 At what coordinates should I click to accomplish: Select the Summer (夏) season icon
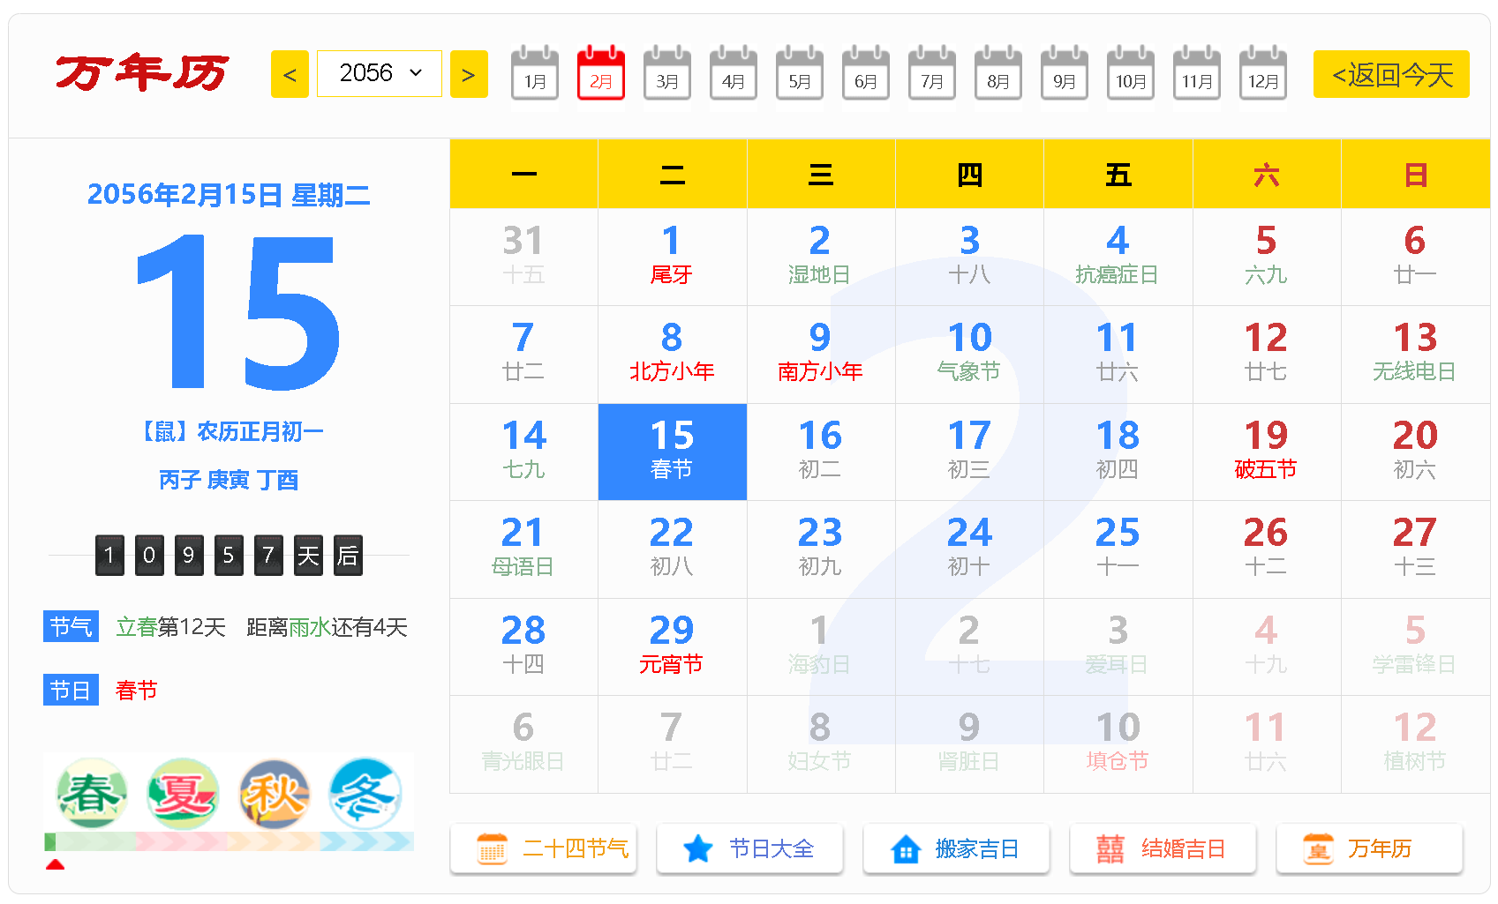tap(183, 794)
